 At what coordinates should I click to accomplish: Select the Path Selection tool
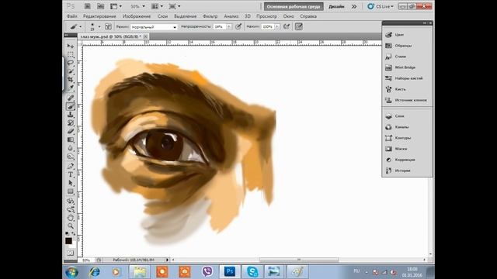(71, 183)
